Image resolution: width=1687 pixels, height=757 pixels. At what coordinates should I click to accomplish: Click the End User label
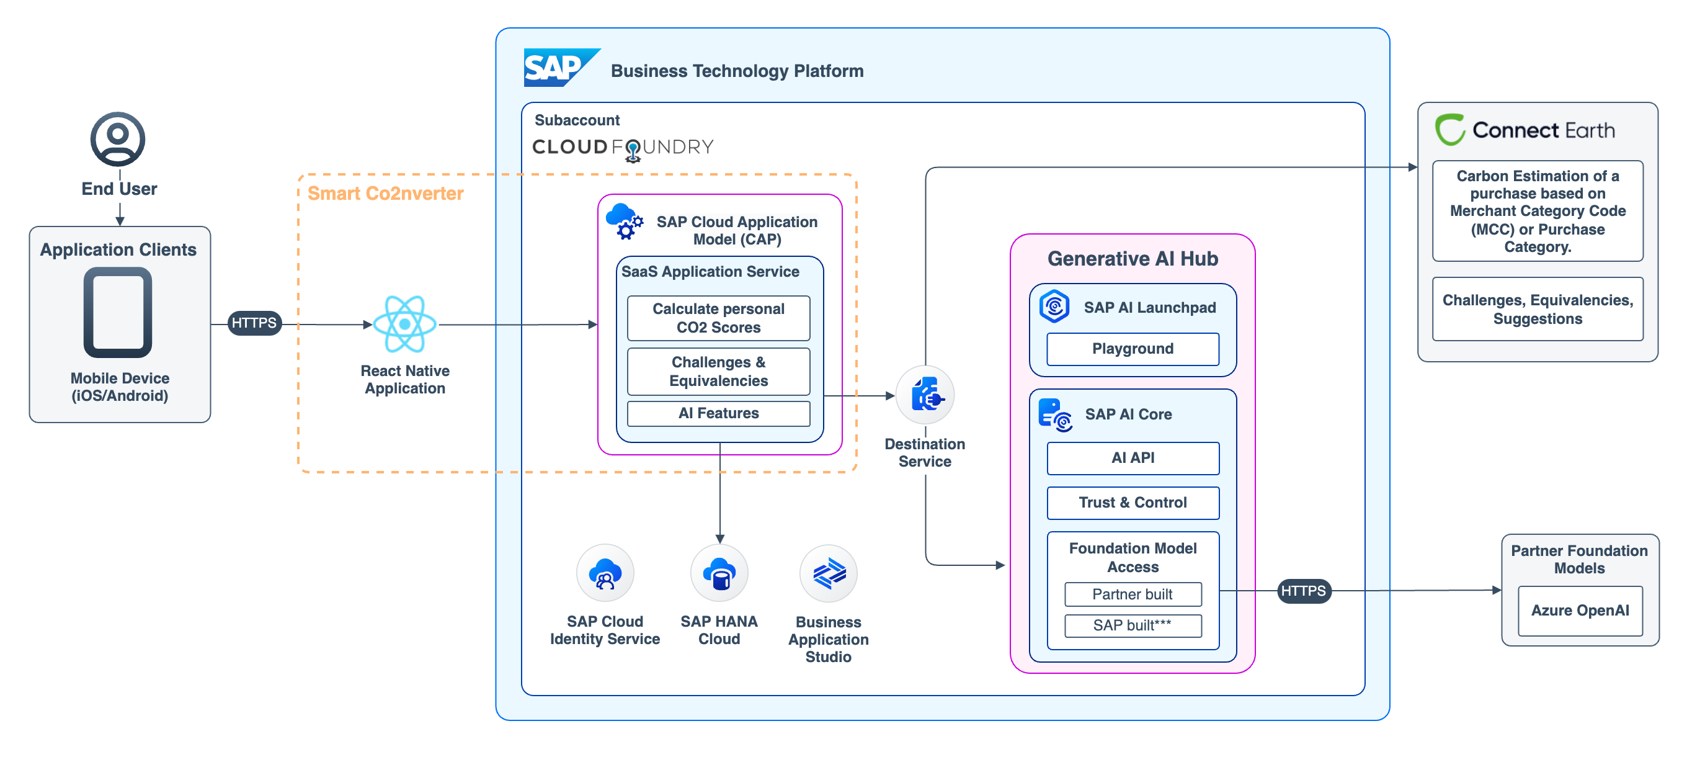coord(119,189)
